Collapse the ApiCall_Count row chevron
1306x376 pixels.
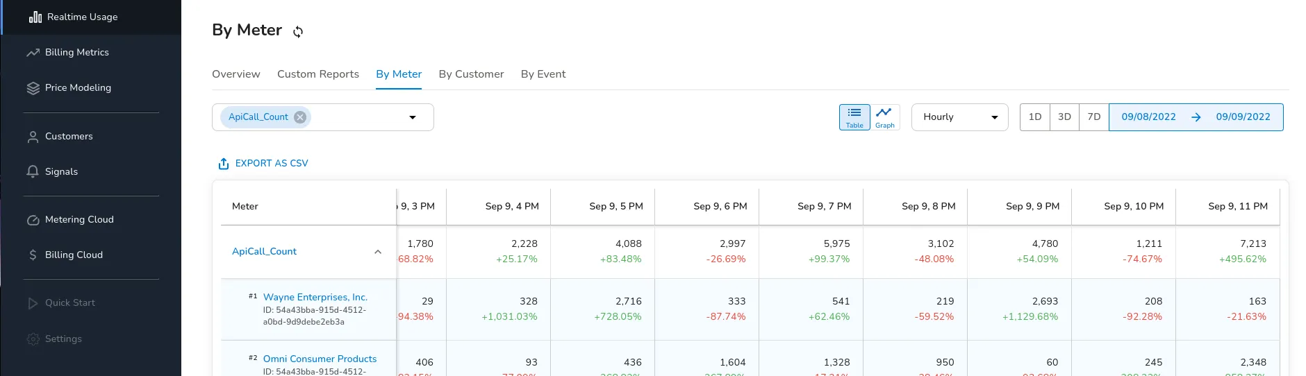pos(378,252)
